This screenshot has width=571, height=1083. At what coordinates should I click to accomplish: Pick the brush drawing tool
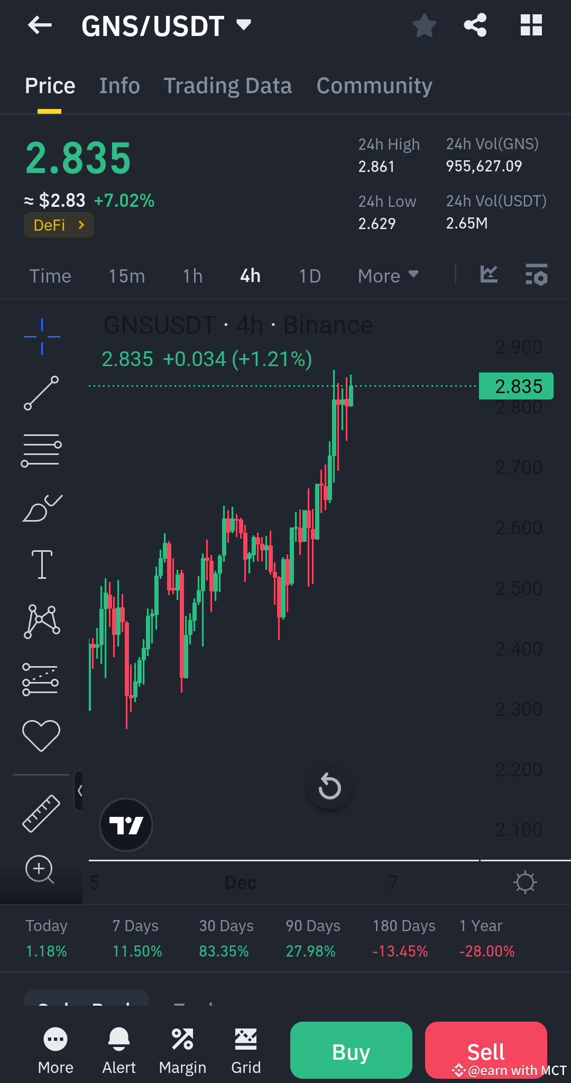[x=41, y=508]
